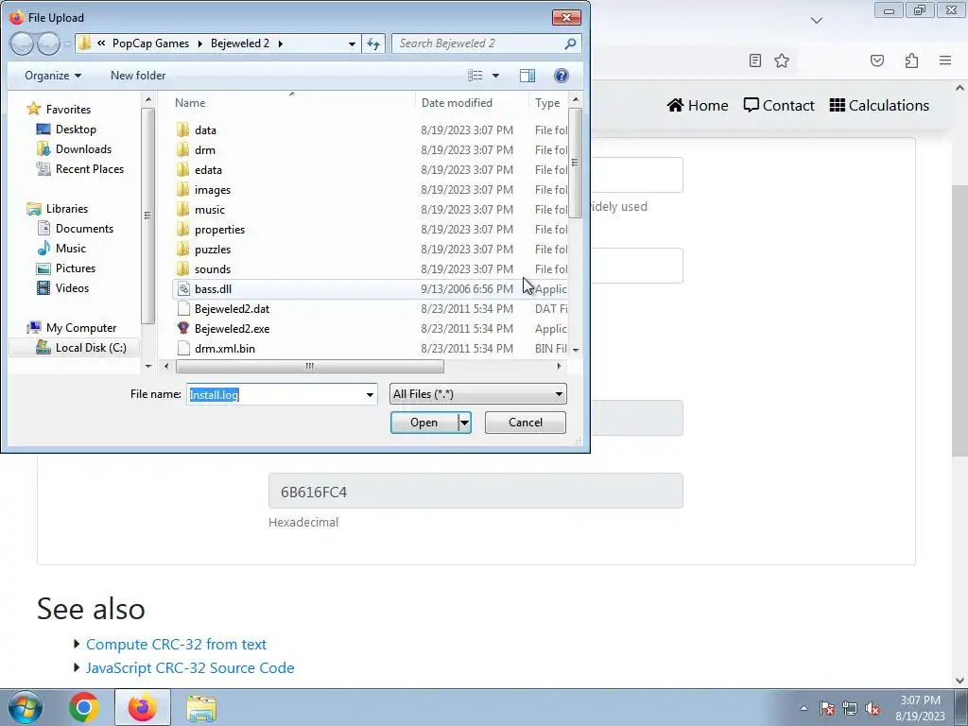Select Desktop in Favorites

coord(76,130)
